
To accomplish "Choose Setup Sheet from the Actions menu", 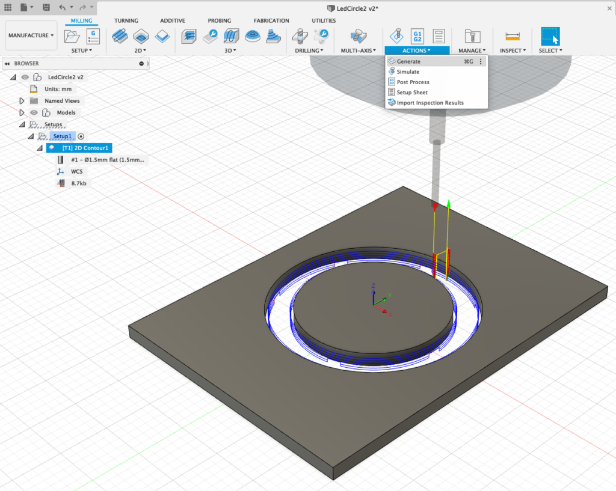I will tap(436, 92).
